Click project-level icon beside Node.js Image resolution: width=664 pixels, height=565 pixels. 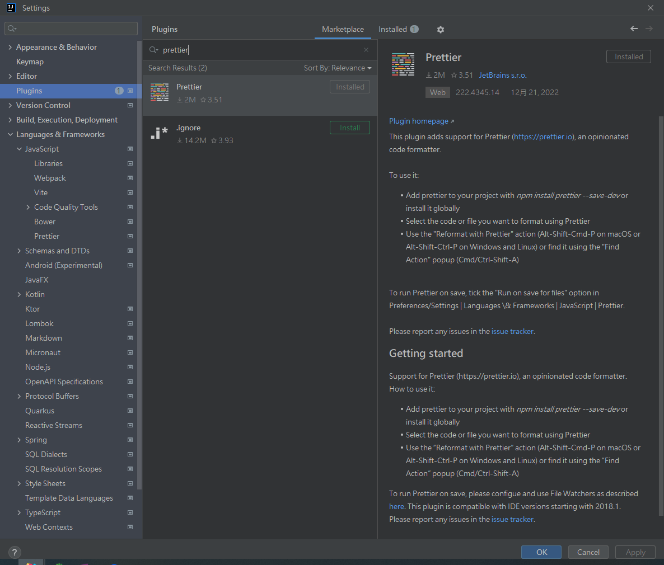[x=130, y=368]
